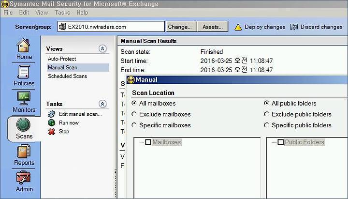Select Specific public folders radio button
348x199 pixels.
click(x=266, y=125)
